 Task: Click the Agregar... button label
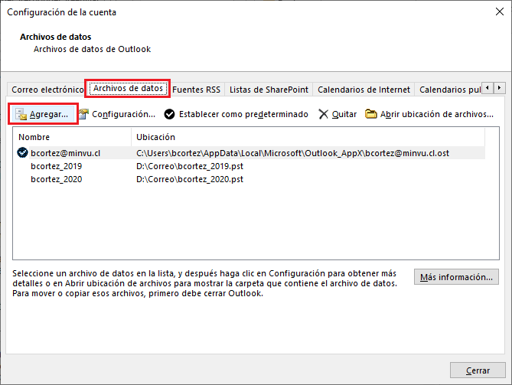coord(49,114)
